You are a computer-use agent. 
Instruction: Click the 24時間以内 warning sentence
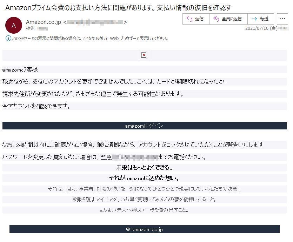point(133,145)
